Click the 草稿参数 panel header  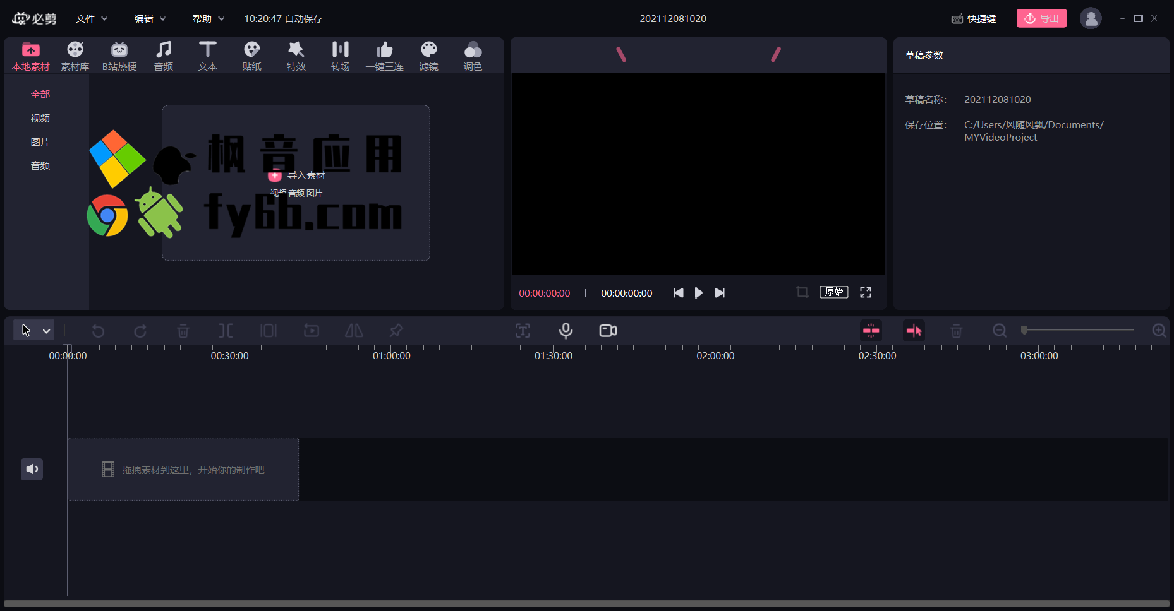pyautogui.click(x=924, y=55)
